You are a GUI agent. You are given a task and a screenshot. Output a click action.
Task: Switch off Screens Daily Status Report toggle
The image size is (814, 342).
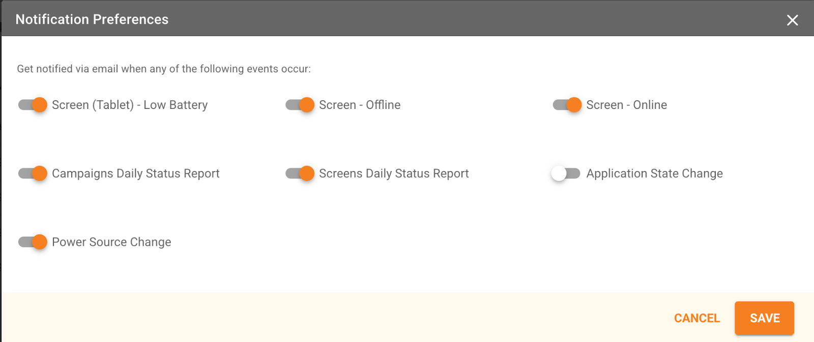pyautogui.click(x=300, y=174)
